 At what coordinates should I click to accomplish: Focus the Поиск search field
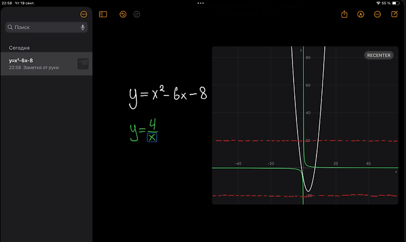(46, 27)
